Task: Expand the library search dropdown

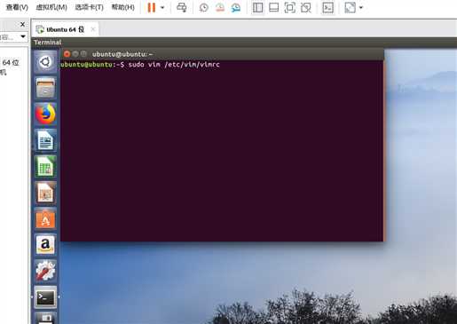Action: [23, 36]
